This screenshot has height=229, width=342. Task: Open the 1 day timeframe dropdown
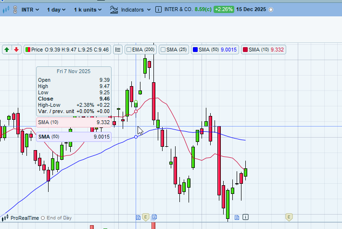pyautogui.click(x=56, y=10)
